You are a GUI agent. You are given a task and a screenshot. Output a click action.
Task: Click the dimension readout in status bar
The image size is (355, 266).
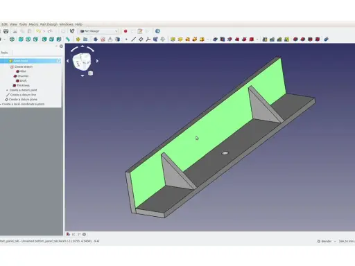[346, 241]
